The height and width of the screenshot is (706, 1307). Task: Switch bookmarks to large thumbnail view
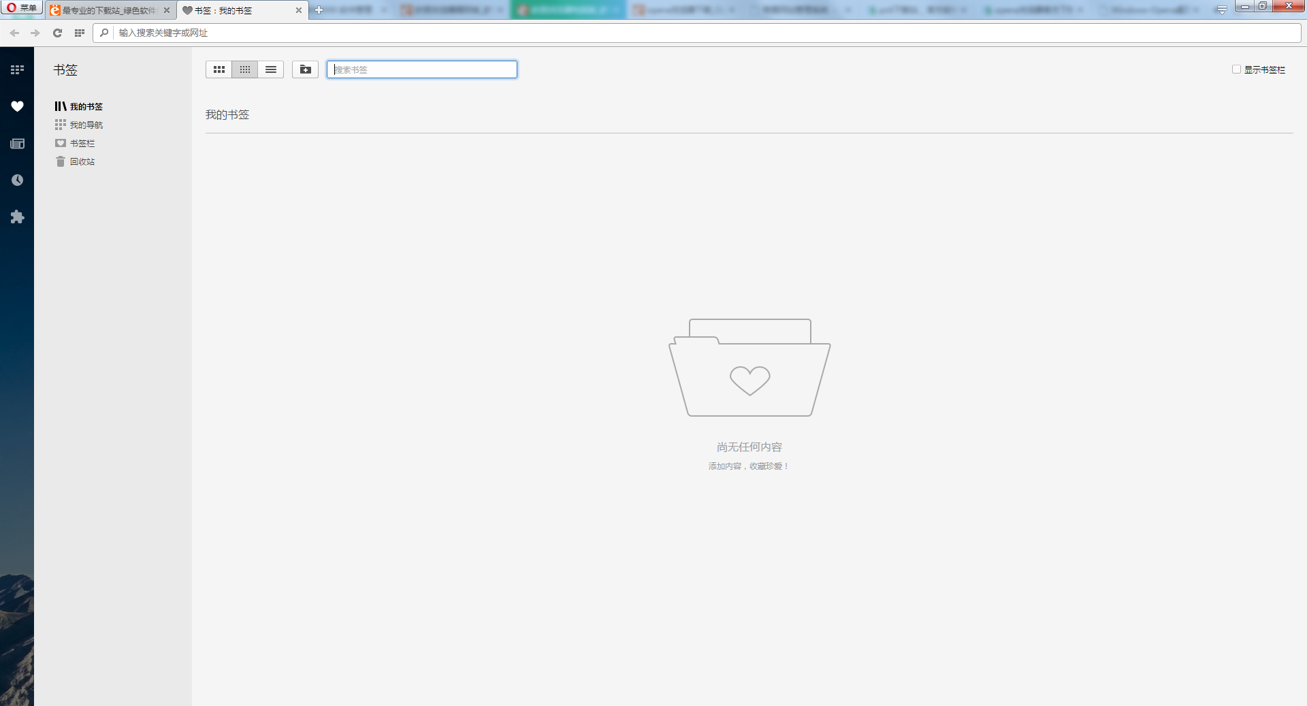(x=219, y=69)
